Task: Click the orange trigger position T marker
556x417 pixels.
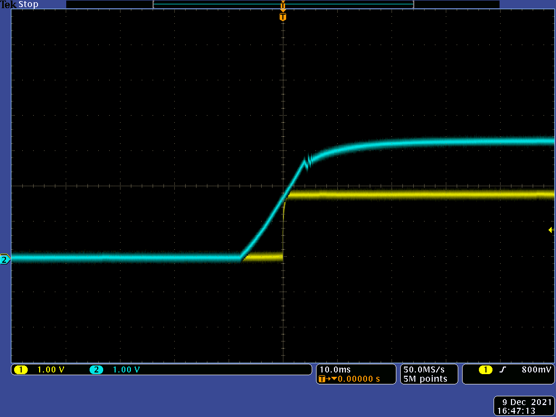Action: pyautogui.click(x=282, y=17)
